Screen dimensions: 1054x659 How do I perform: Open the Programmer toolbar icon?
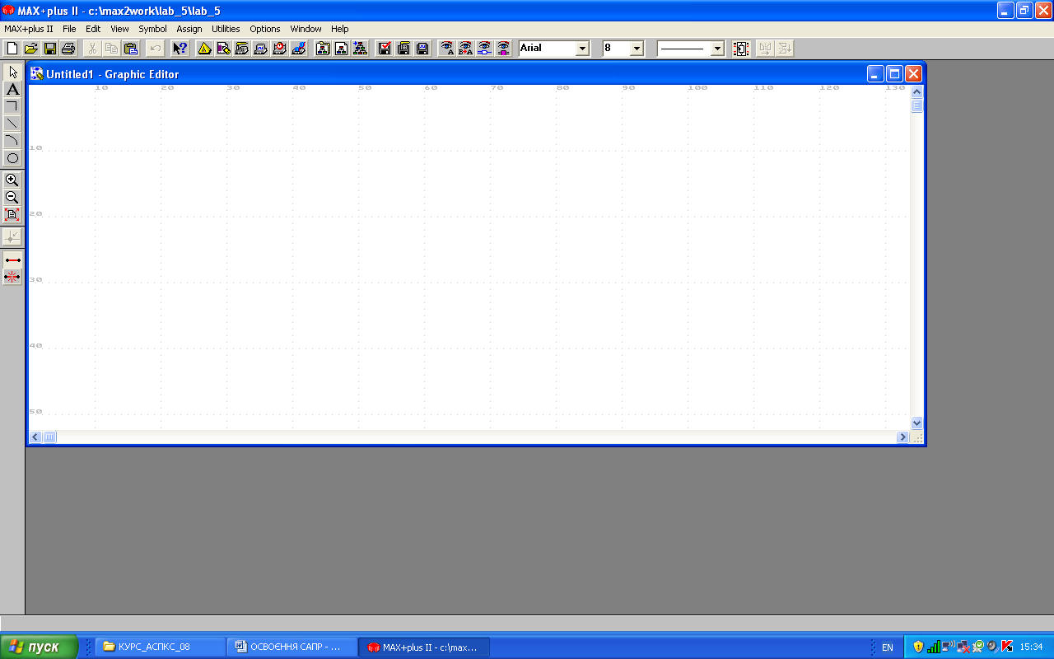(299, 49)
